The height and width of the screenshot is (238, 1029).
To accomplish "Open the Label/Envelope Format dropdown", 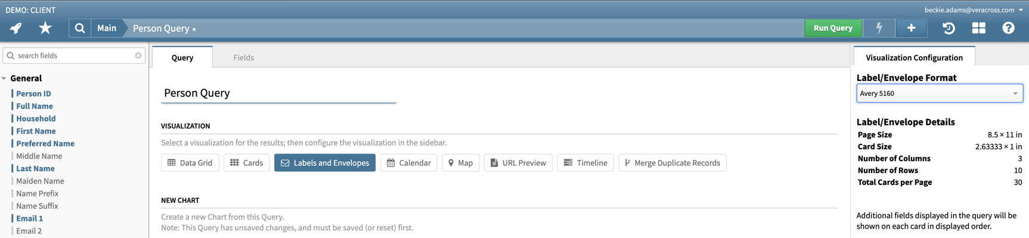I will 940,93.
